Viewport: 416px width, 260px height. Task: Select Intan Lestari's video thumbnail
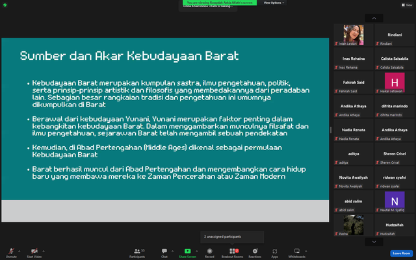[x=354, y=34]
